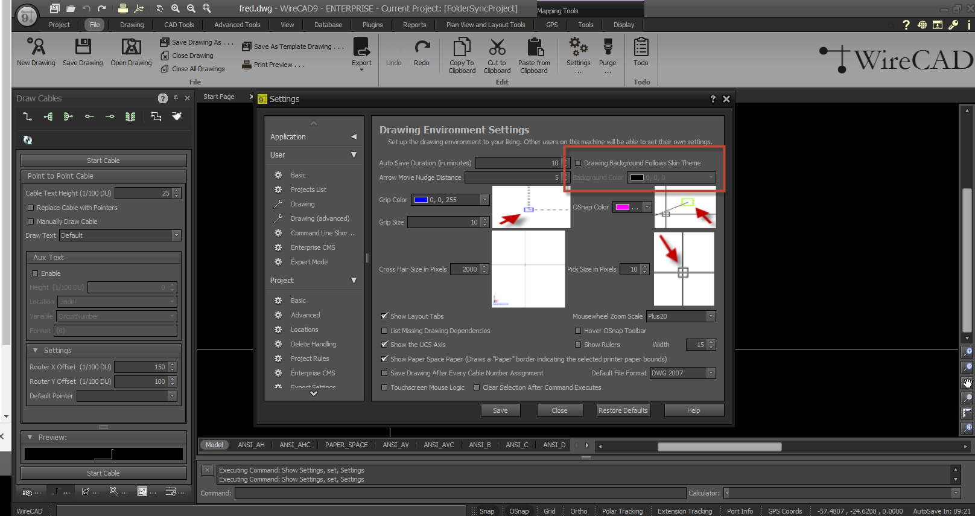Check Manually Draw Cable option
This screenshot has width=975, height=516.
(31, 221)
